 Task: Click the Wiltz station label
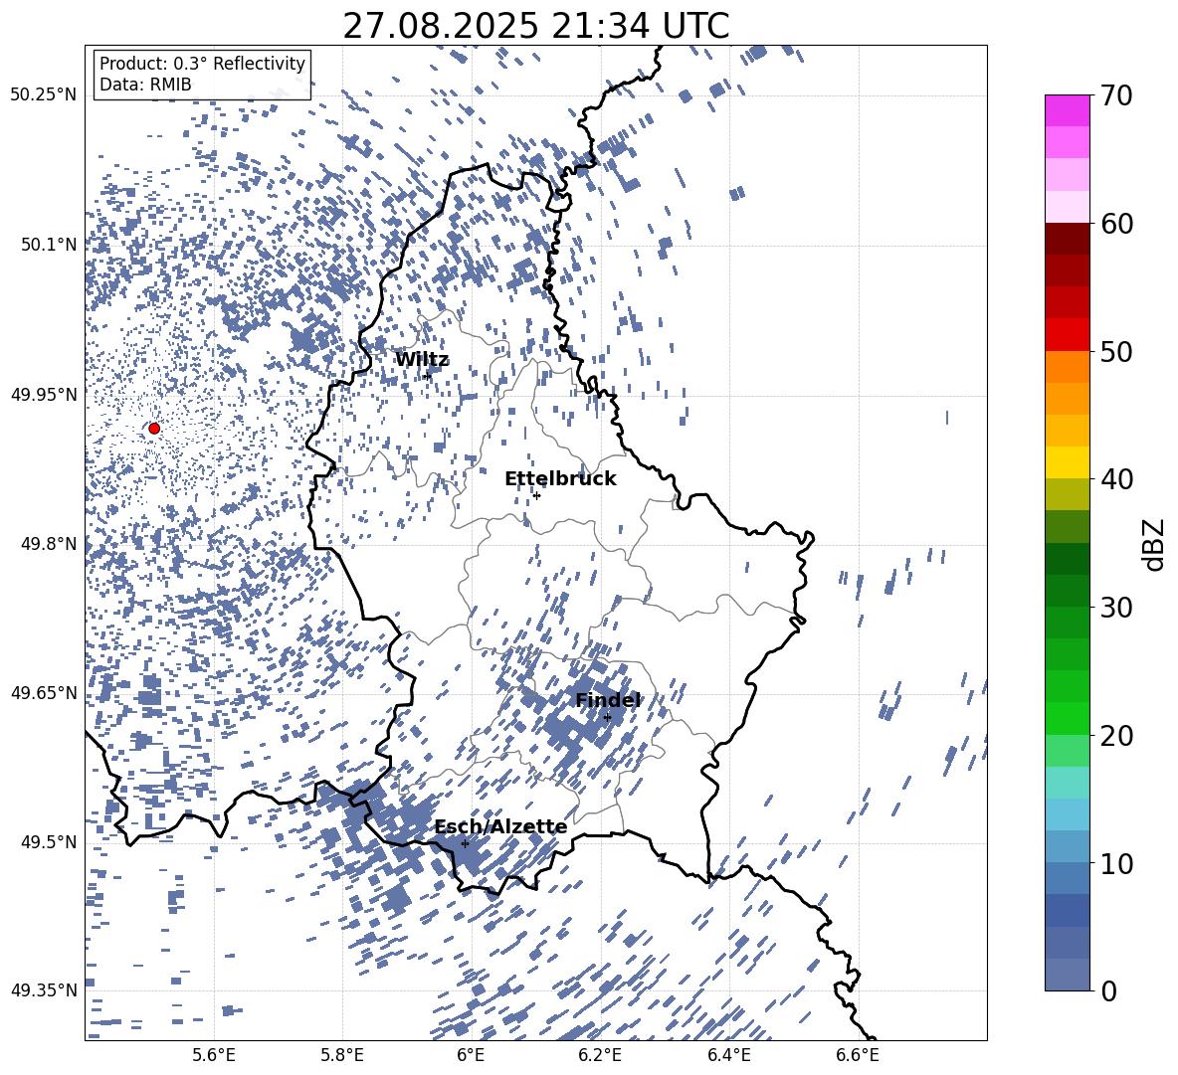click(422, 360)
